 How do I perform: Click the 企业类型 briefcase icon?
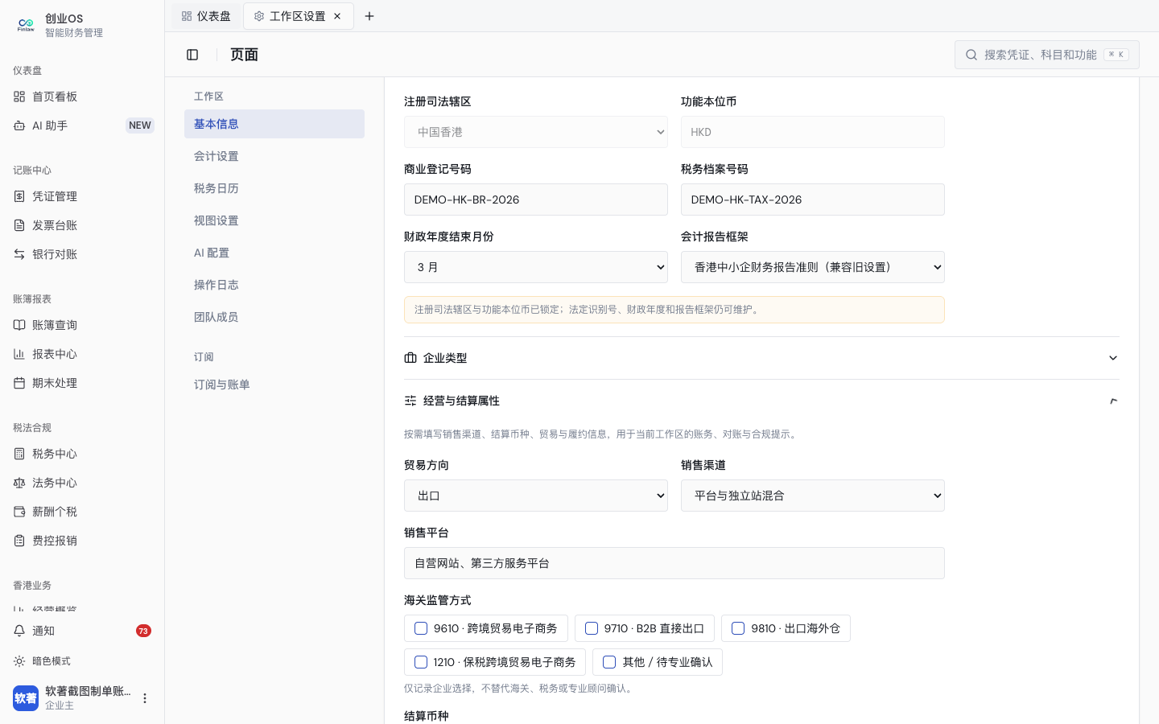click(410, 358)
